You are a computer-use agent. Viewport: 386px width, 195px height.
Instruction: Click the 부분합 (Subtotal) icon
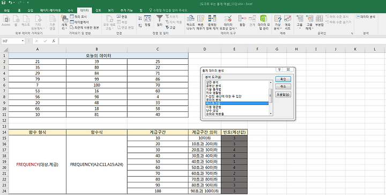pos(320,21)
